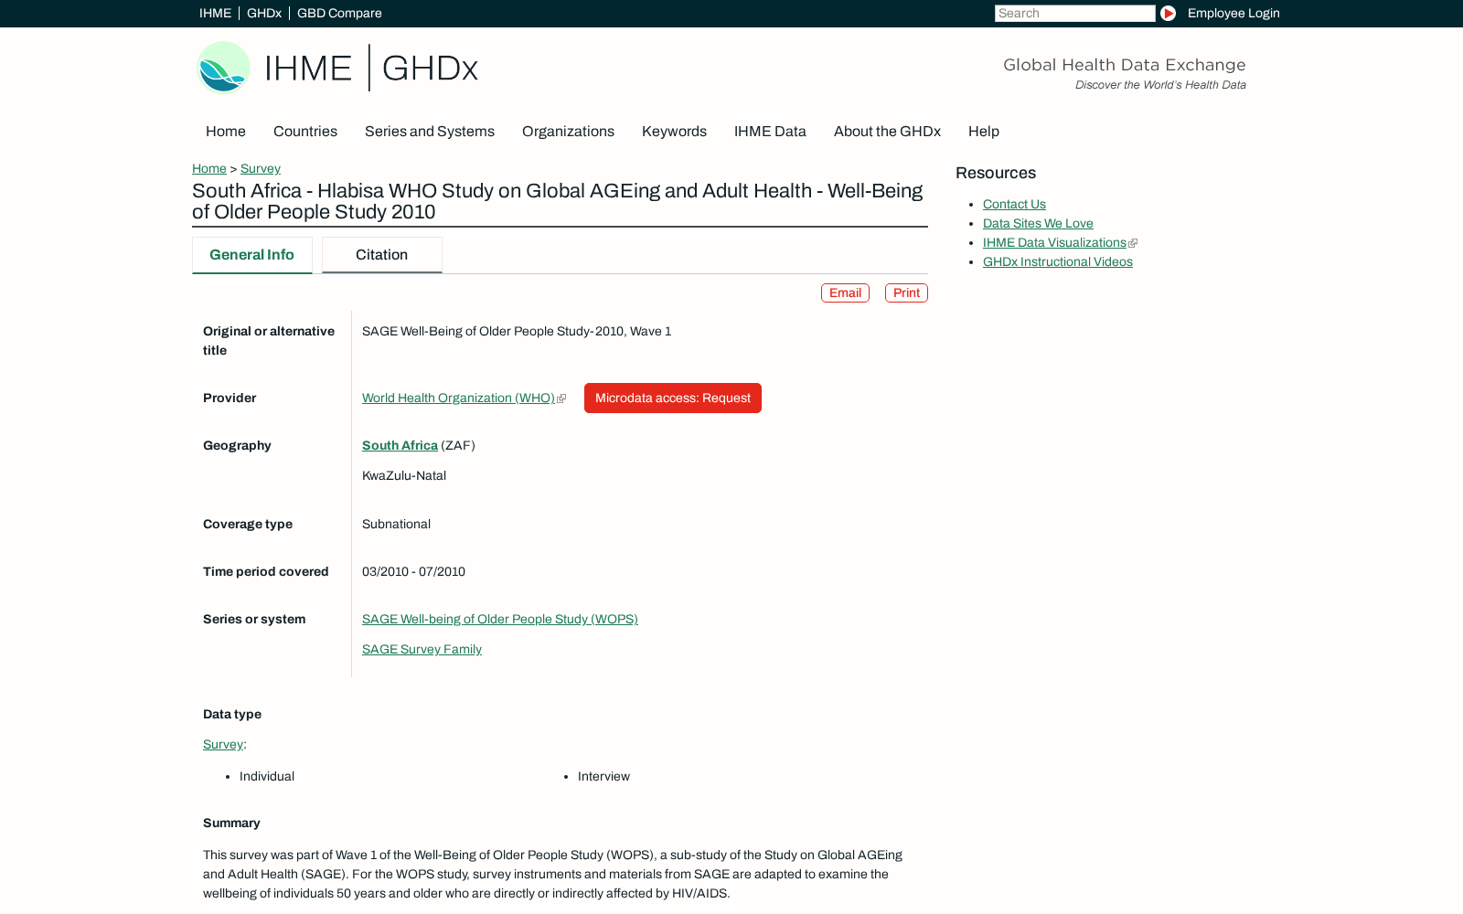
Task: Click the IHME leaf logo icon
Action: pos(223,68)
